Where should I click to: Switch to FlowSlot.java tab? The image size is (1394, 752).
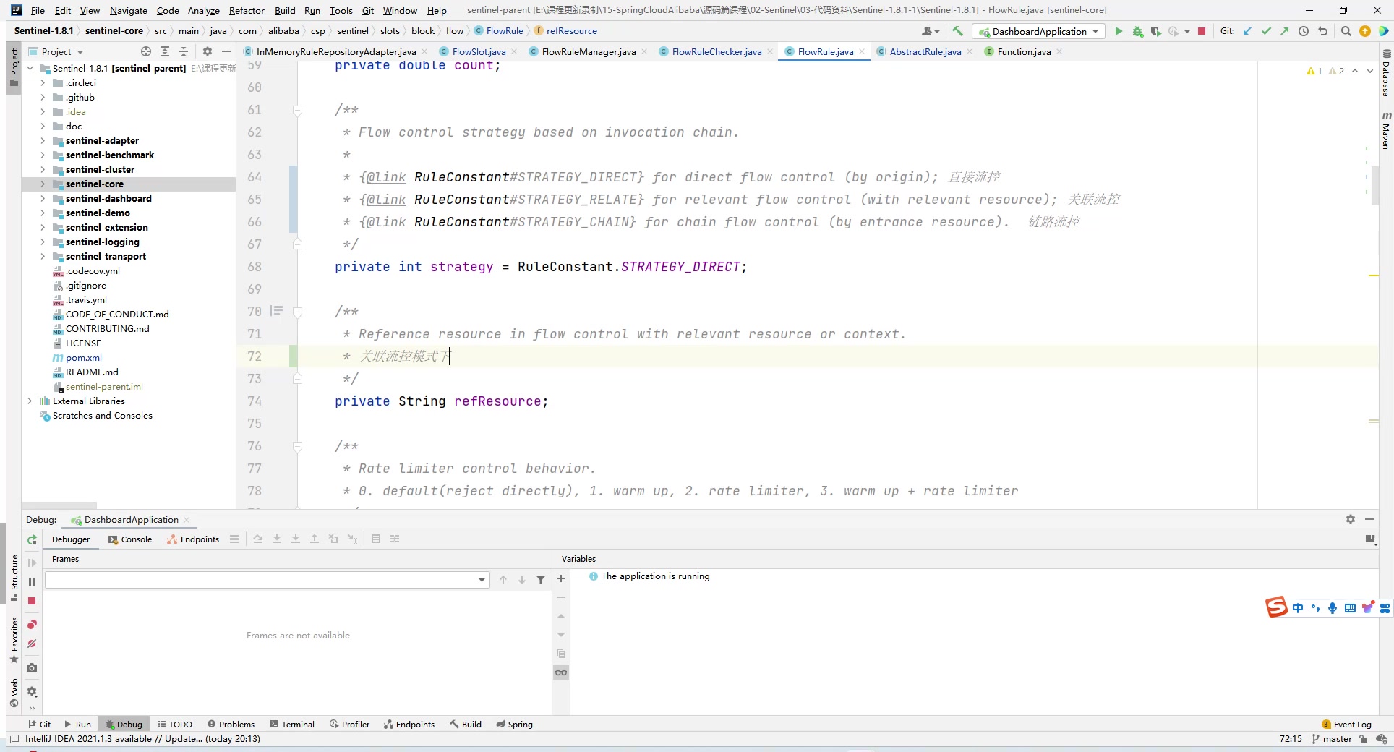pos(479,51)
